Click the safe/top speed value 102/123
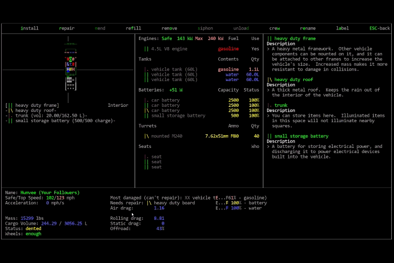The width and height of the screenshot is (394, 263). [x=55, y=198]
